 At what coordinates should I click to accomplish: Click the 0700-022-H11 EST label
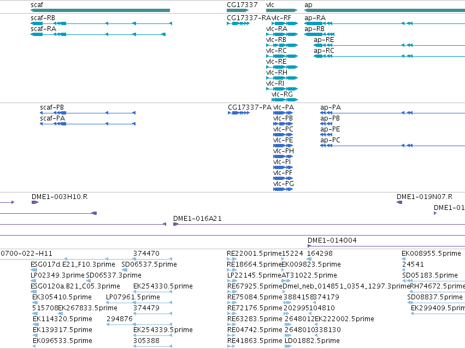(26, 254)
